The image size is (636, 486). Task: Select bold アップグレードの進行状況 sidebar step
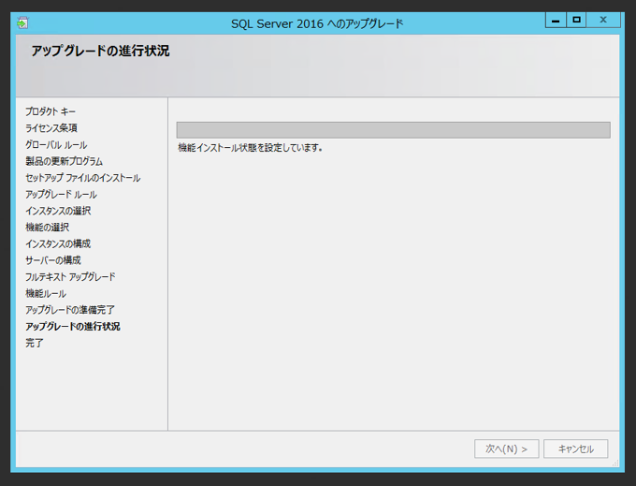point(73,327)
